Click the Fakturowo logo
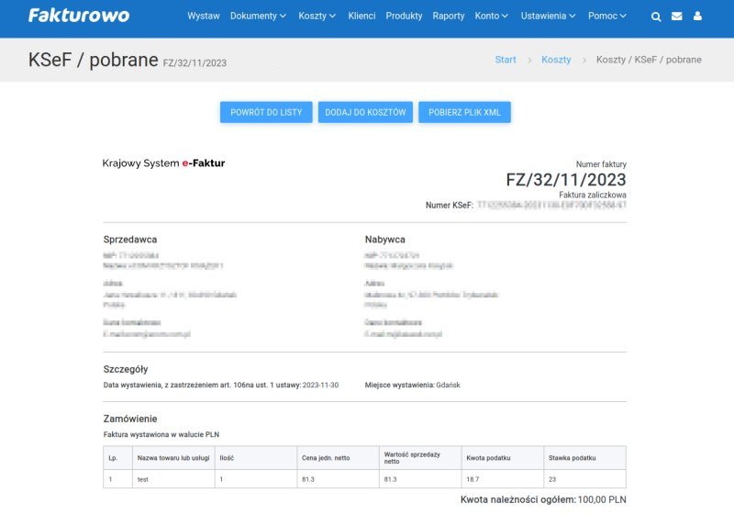This screenshot has width=734, height=515. point(79,16)
